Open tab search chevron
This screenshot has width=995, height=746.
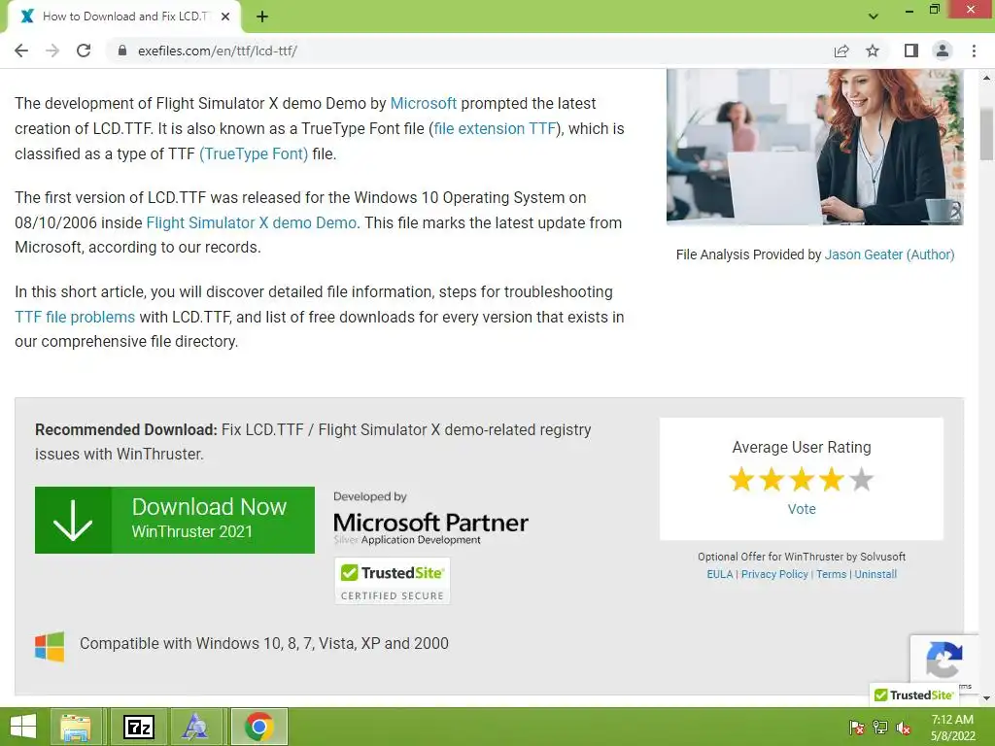[874, 16]
